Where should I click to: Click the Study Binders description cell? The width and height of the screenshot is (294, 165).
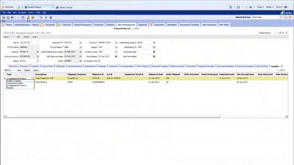pos(51,82)
